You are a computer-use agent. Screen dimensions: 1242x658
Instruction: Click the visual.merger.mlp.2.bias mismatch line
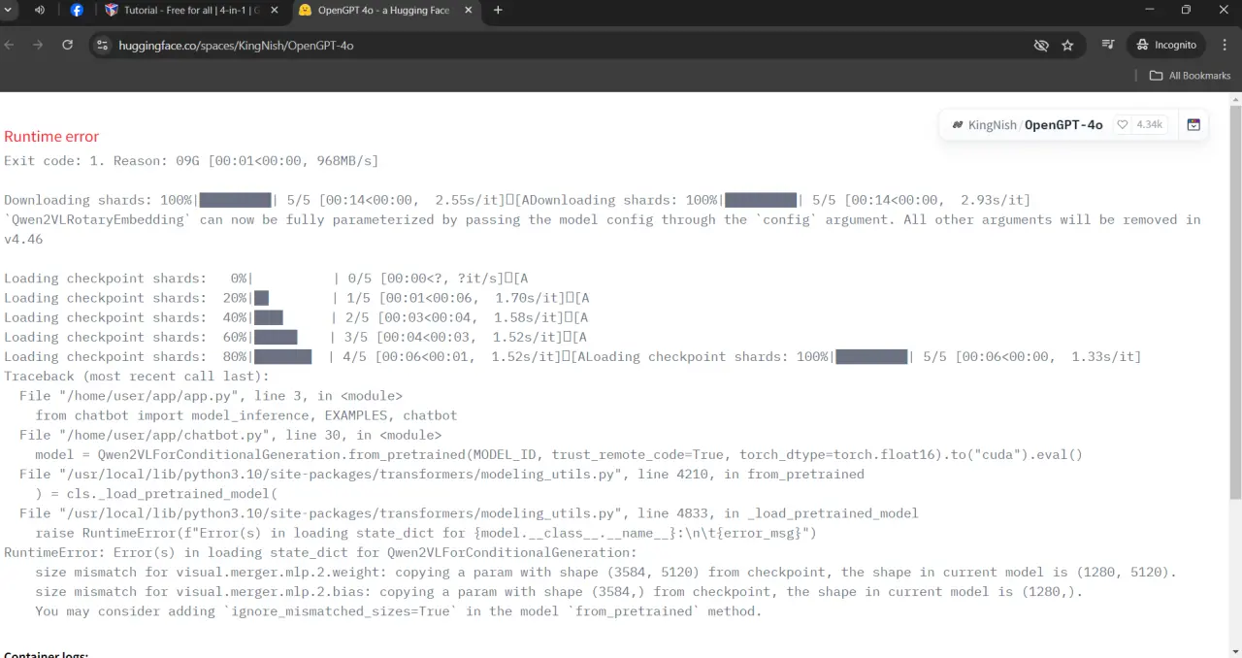coord(559,591)
